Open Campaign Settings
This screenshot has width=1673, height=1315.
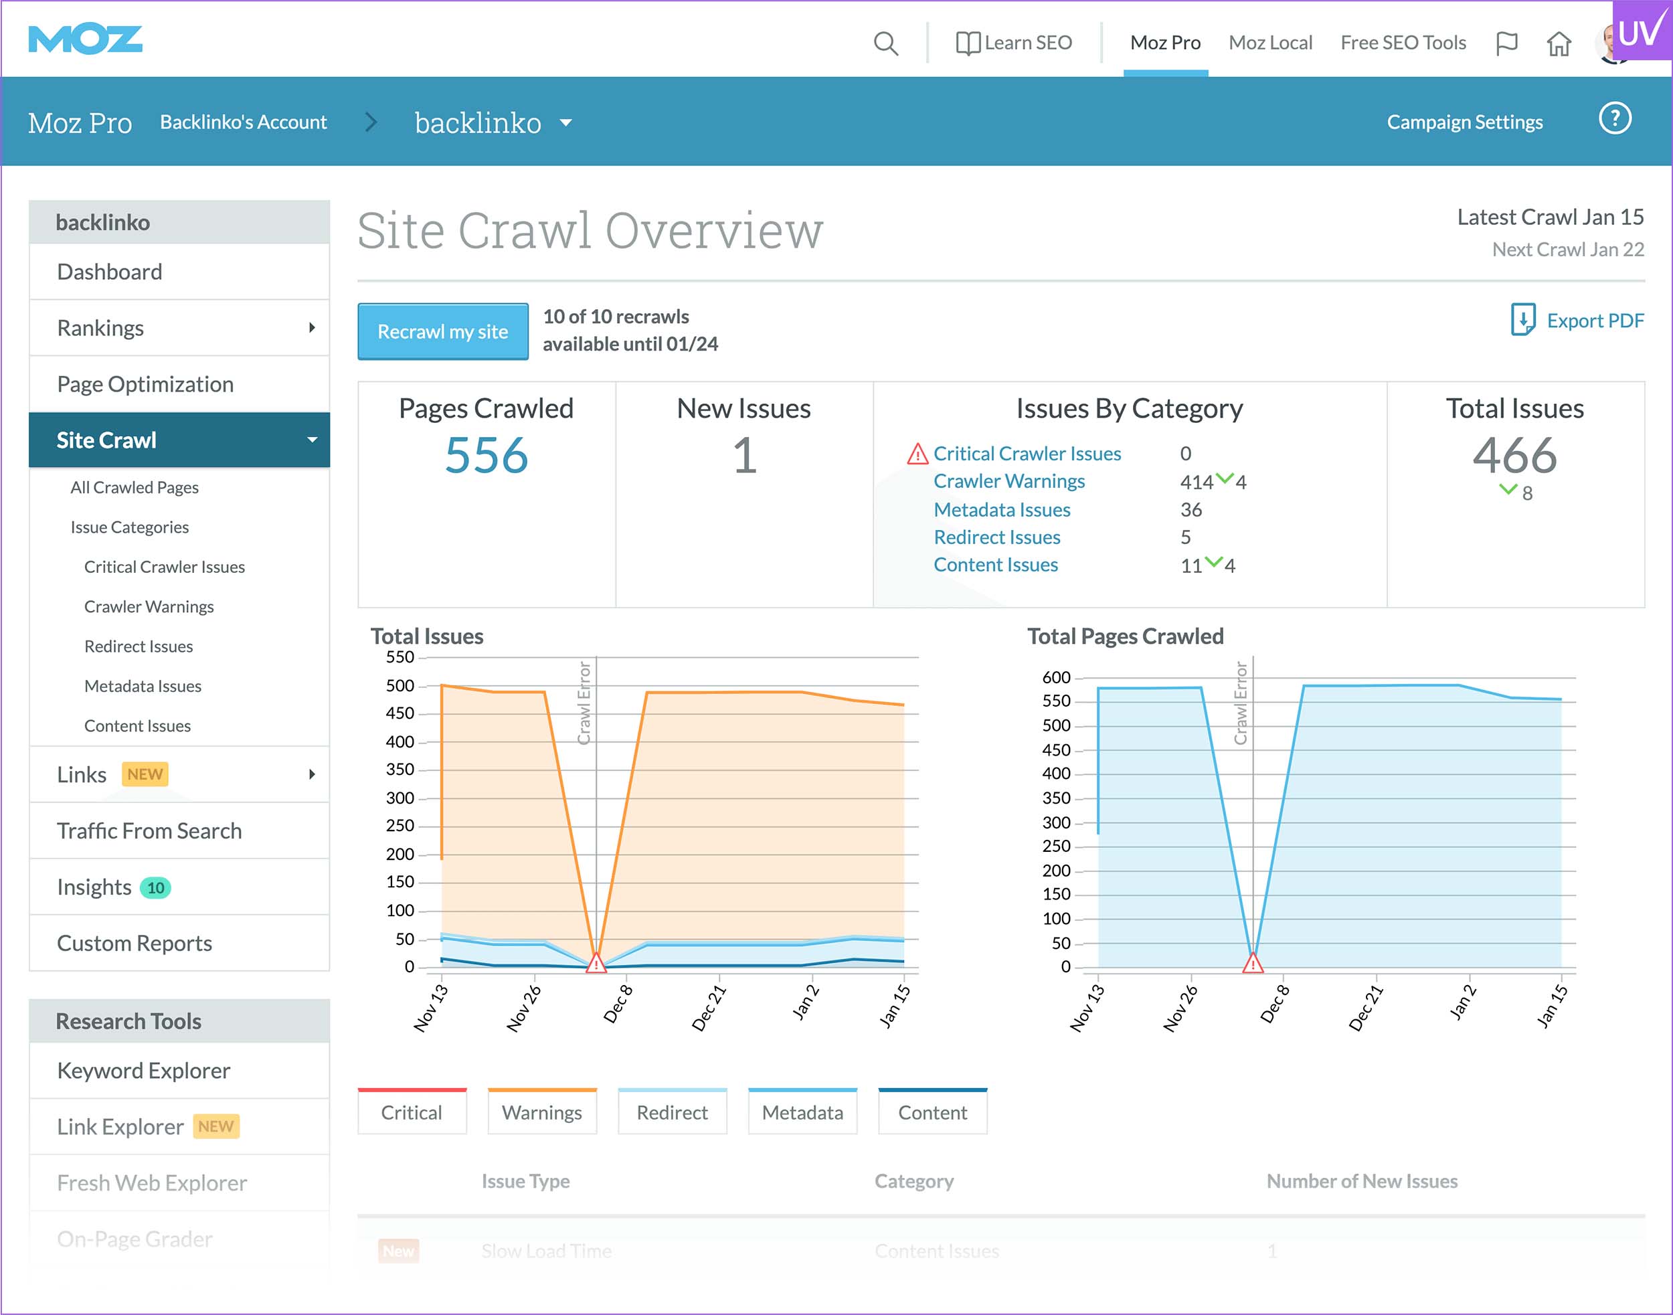[x=1464, y=122]
